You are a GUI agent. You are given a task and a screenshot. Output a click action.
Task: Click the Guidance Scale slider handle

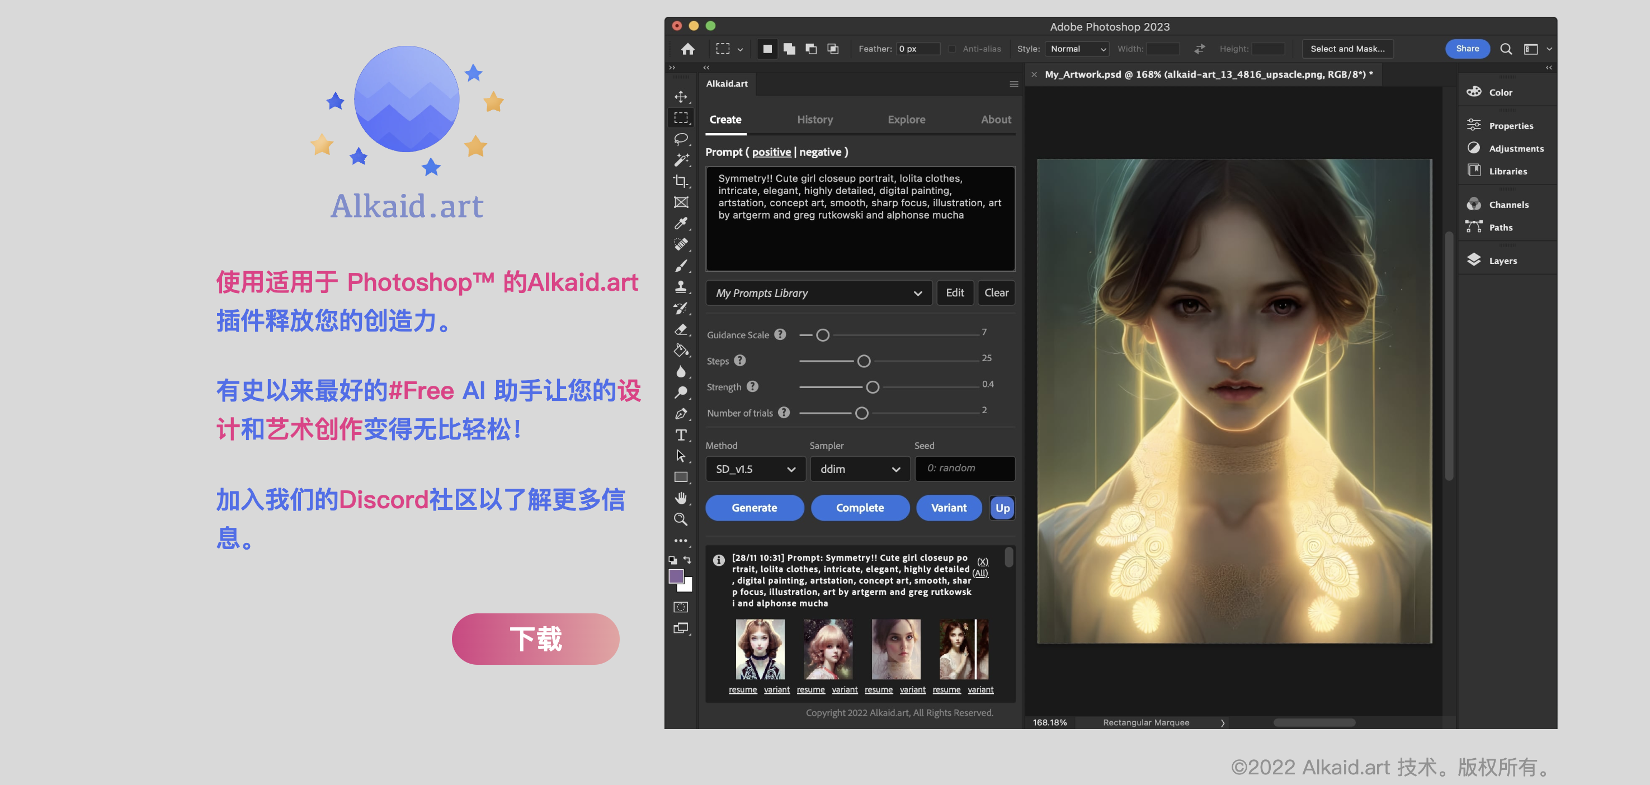tap(822, 335)
